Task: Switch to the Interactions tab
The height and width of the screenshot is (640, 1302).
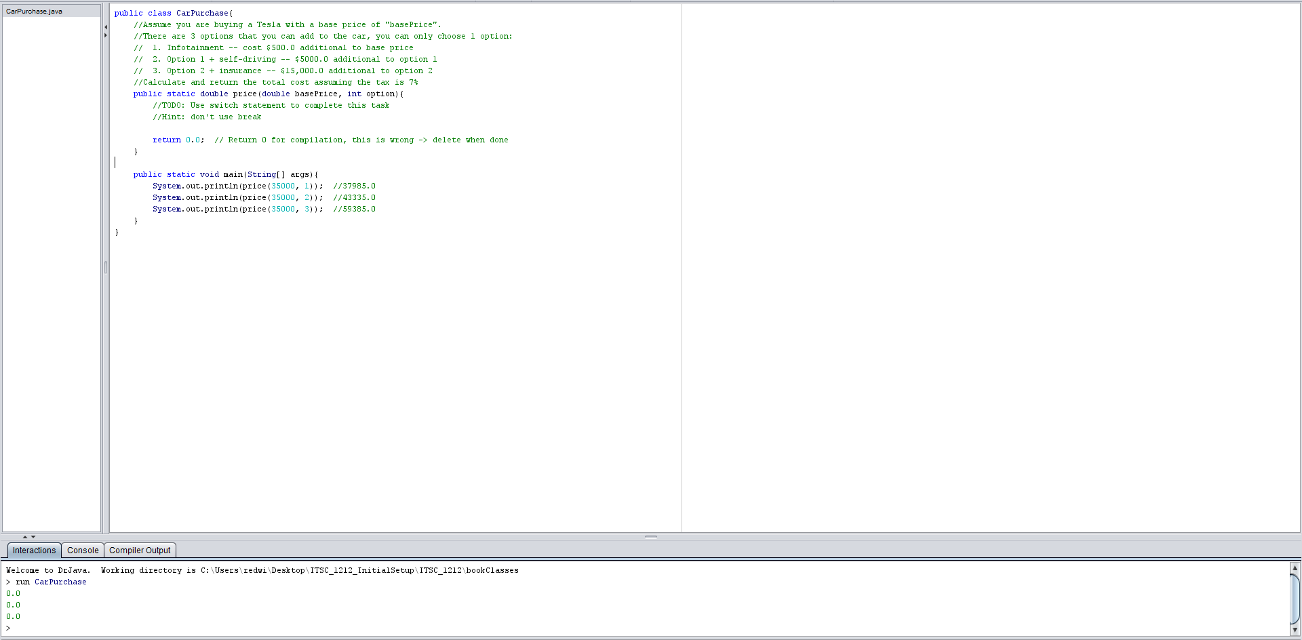Action: coord(34,551)
